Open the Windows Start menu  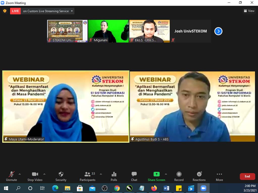coord(6,188)
